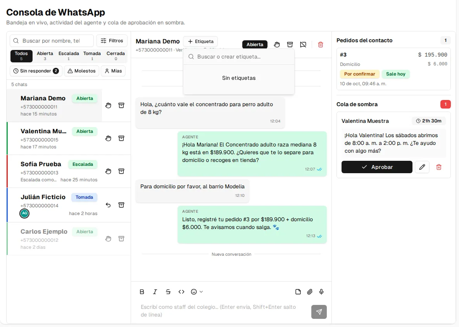Open the Sofía Prueba chat

click(54, 171)
